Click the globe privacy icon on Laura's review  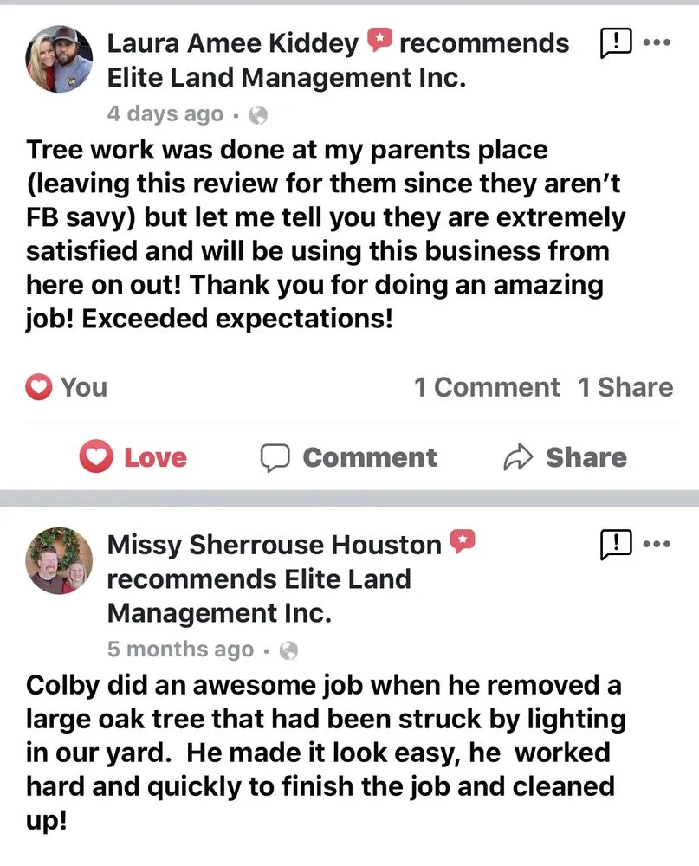coord(258,114)
